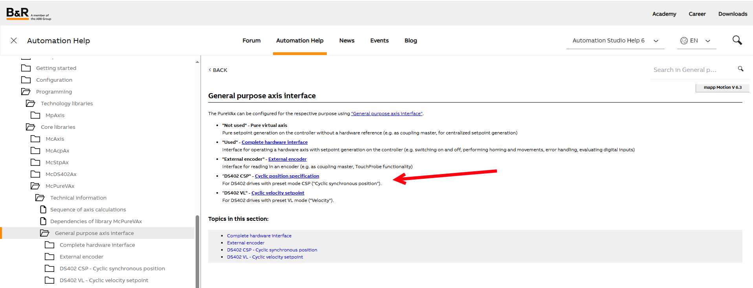Collapse the Programming open folder icon

click(x=26, y=92)
